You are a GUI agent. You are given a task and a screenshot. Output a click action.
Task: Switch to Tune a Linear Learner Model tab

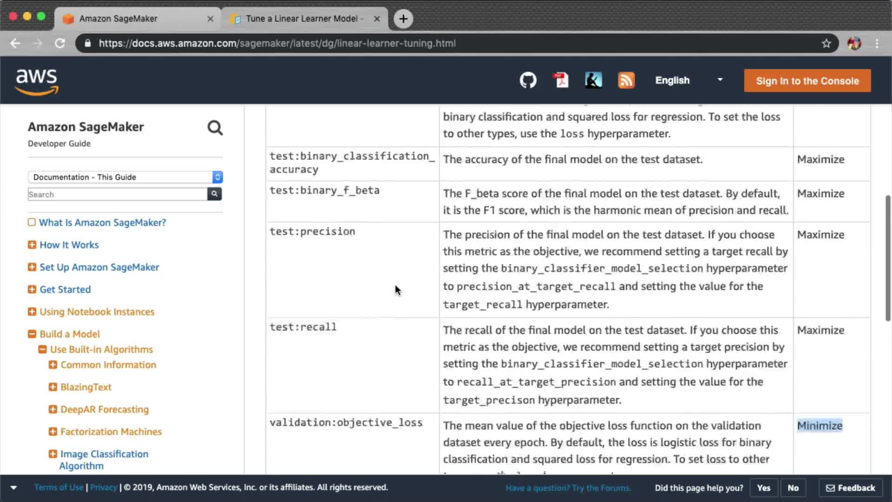tap(302, 19)
